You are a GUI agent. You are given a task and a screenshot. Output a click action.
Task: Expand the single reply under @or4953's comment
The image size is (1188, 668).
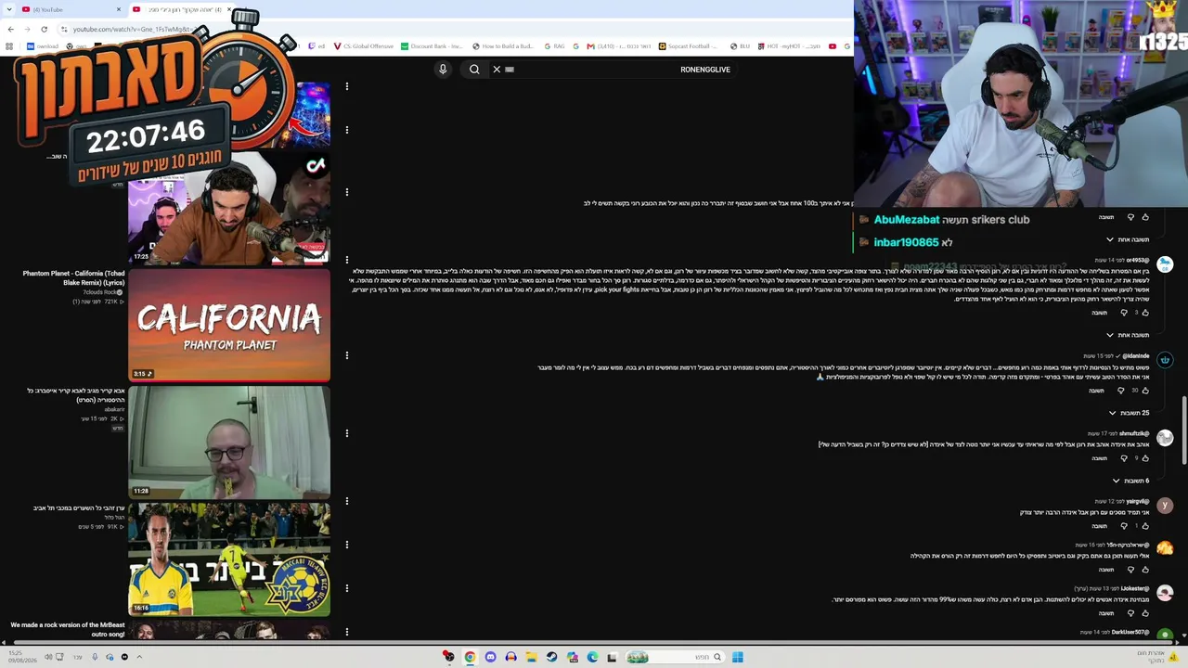[1128, 335]
